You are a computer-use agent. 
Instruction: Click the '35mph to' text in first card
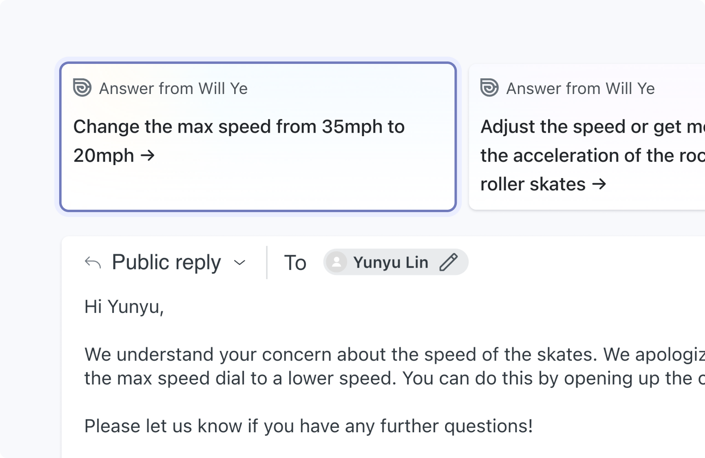click(363, 127)
